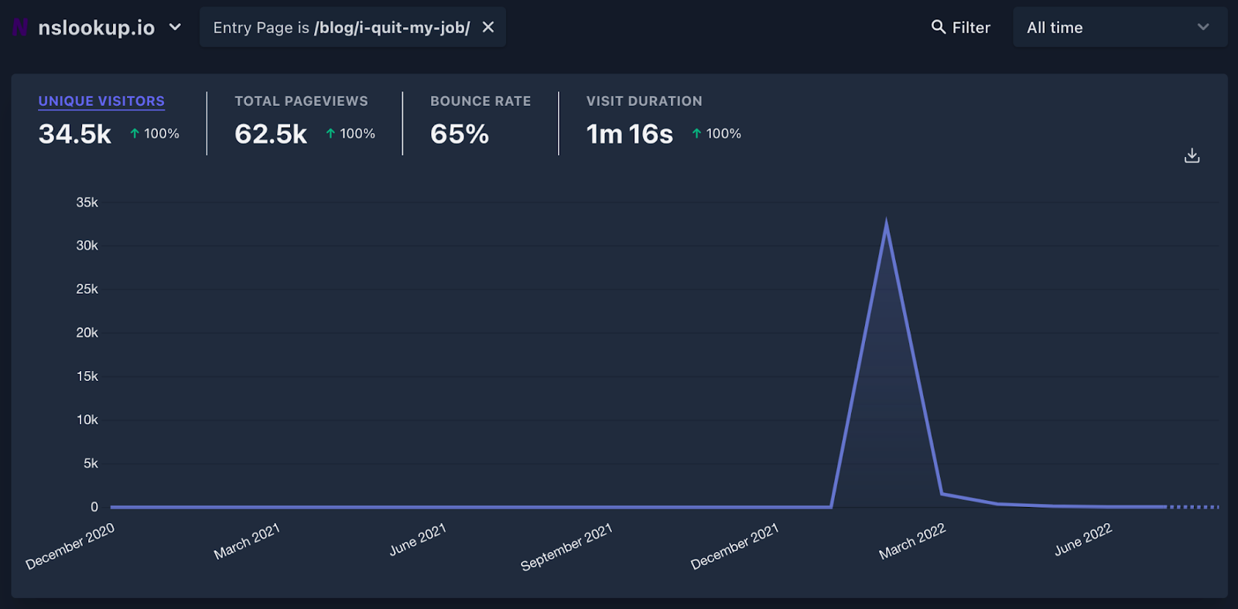Click the 1m 16s visit duration value
Image resolution: width=1238 pixels, height=609 pixels.
pyautogui.click(x=630, y=134)
